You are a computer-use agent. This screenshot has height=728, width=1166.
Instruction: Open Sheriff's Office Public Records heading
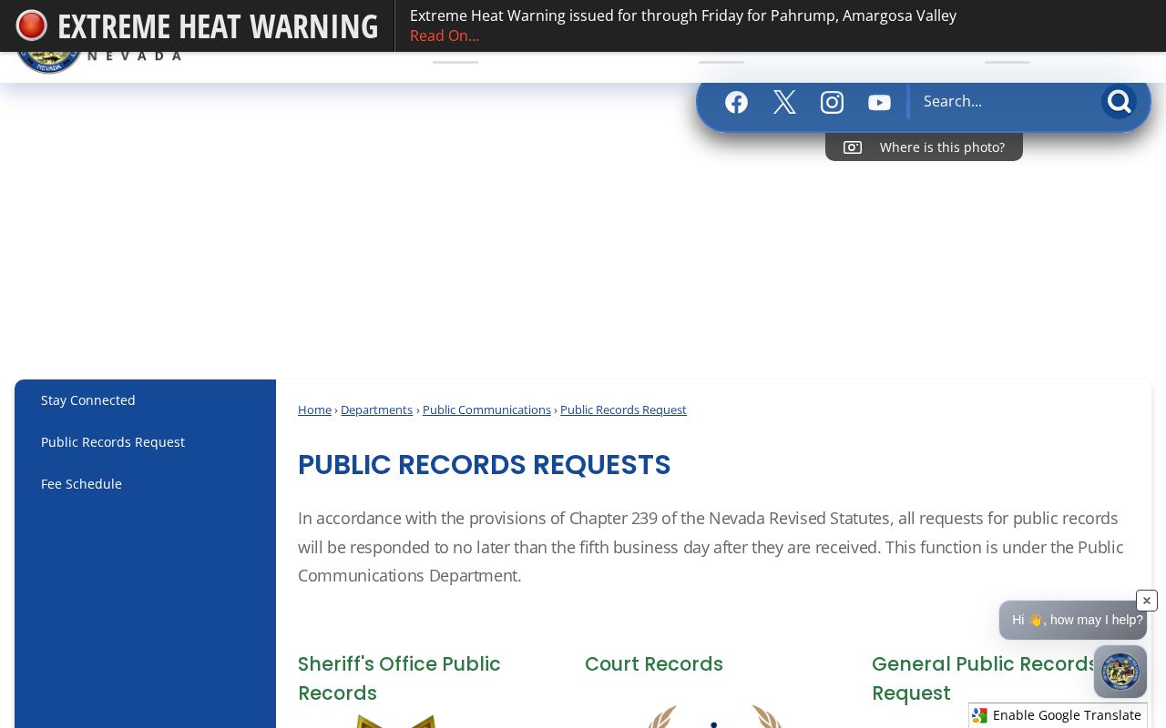pyautogui.click(x=399, y=679)
